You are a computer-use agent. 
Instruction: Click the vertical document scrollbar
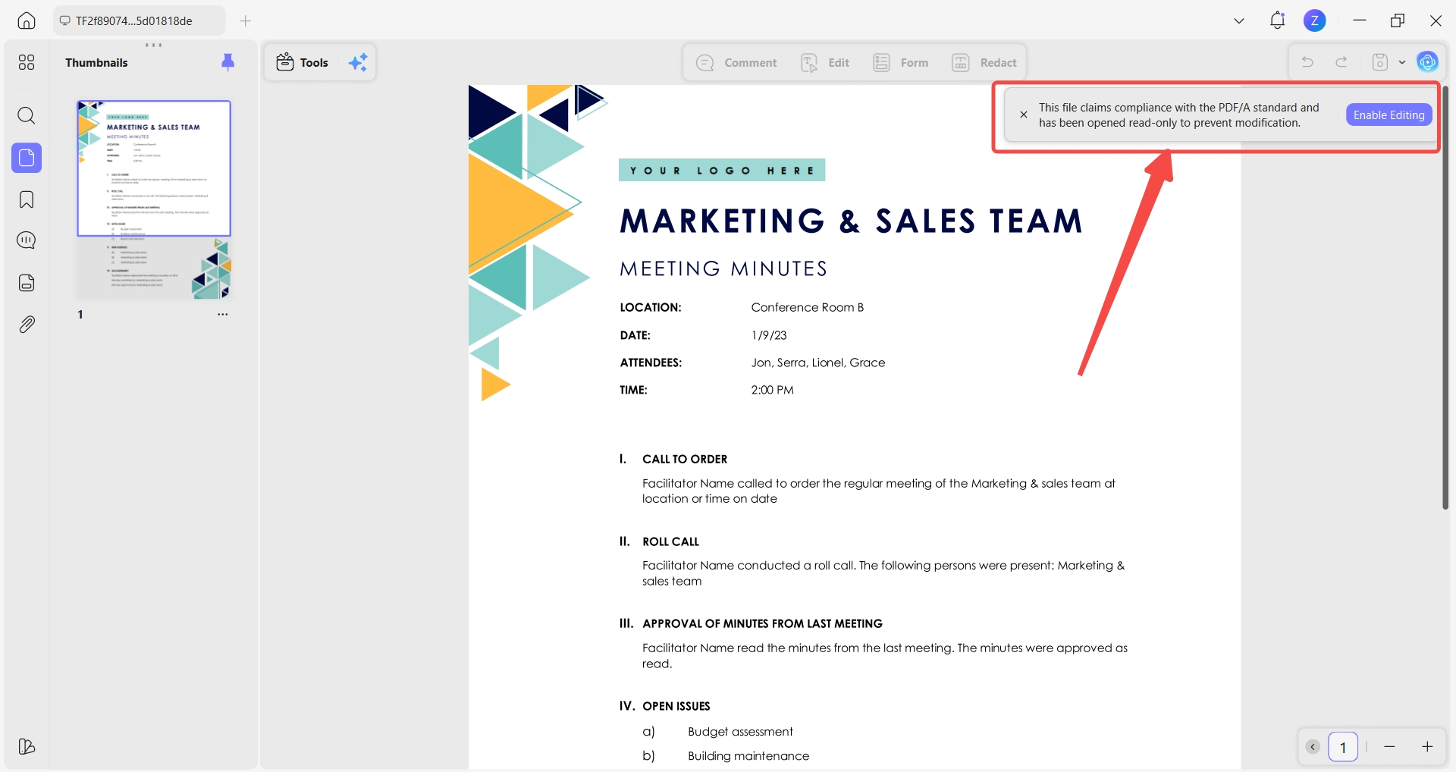(1445, 297)
